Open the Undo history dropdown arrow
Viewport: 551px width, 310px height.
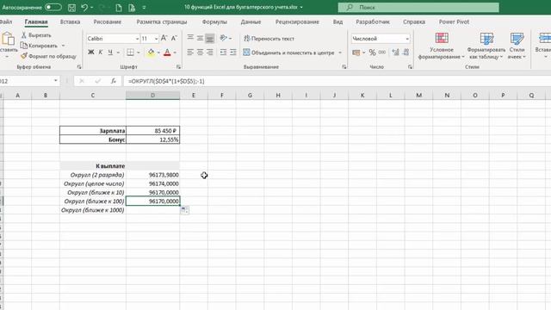coord(92,8)
